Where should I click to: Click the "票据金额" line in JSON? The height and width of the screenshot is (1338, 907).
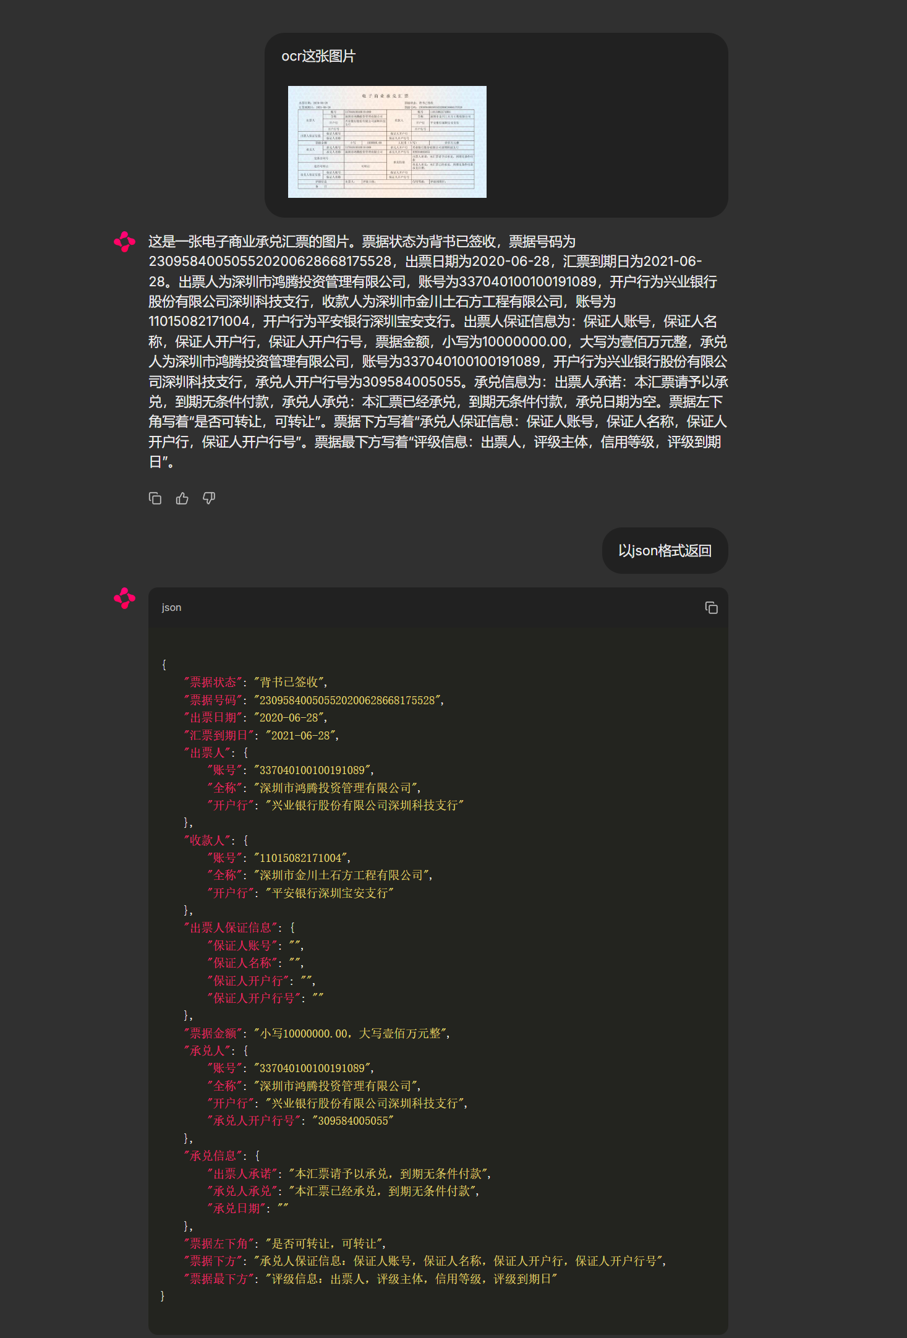pos(317,1033)
